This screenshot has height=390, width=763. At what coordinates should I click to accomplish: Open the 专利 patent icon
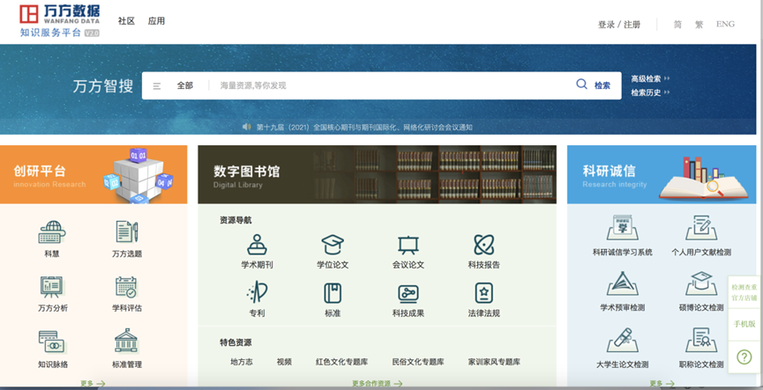(x=257, y=293)
